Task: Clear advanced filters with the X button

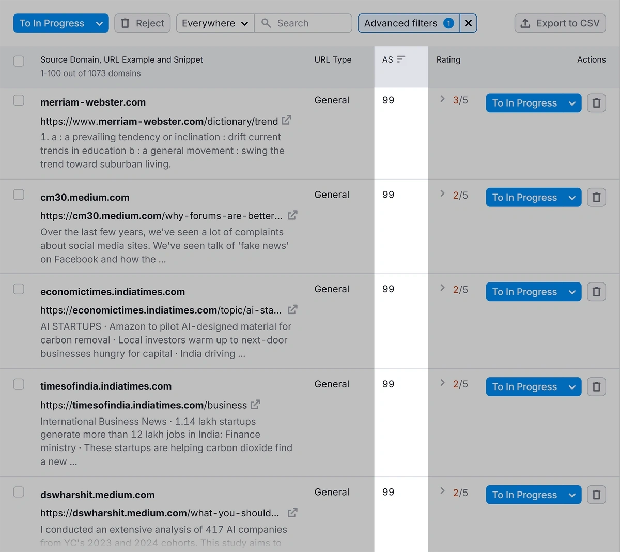Action: (x=468, y=23)
